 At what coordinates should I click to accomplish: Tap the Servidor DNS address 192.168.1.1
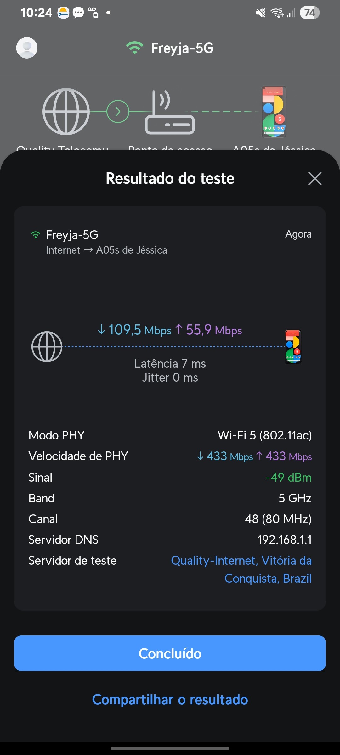[284, 540]
